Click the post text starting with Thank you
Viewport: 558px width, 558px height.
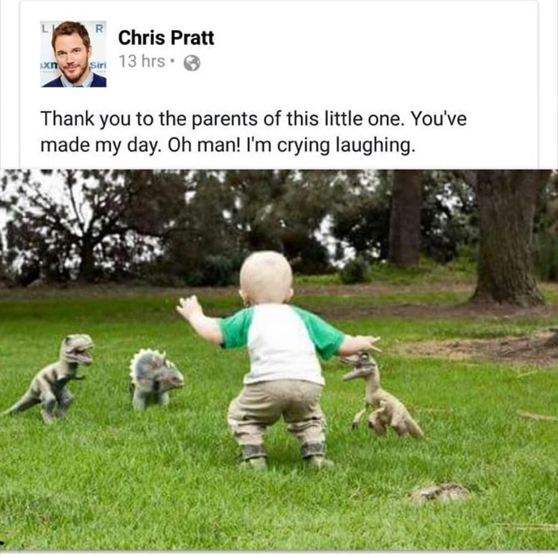(x=254, y=132)
